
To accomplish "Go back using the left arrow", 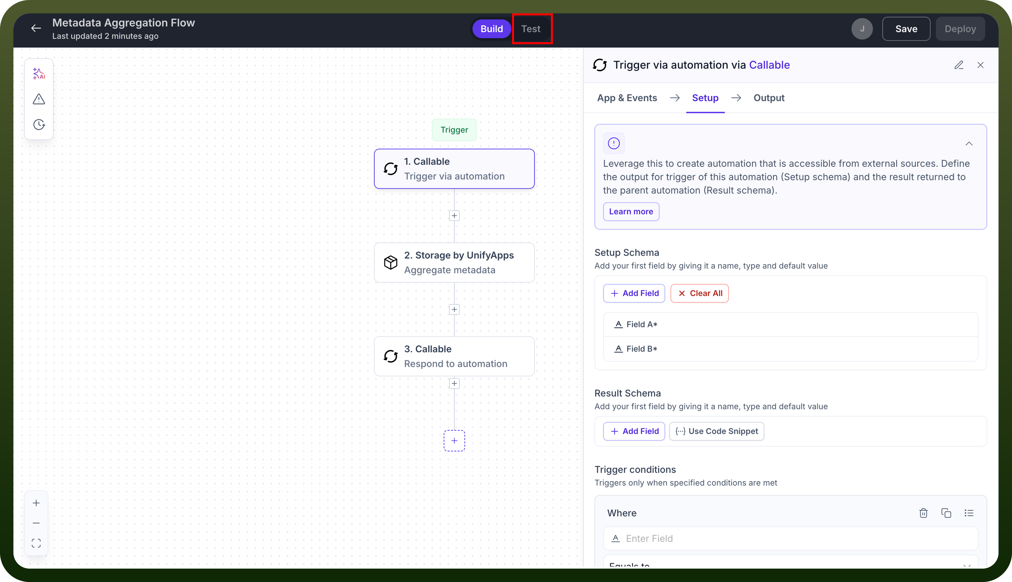I will click(x=36, y=28).
